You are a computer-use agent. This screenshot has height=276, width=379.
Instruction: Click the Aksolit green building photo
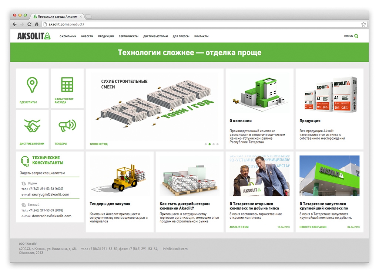[x=329, y=176]
